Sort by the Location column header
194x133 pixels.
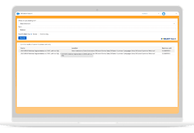(x=75, y=48)
